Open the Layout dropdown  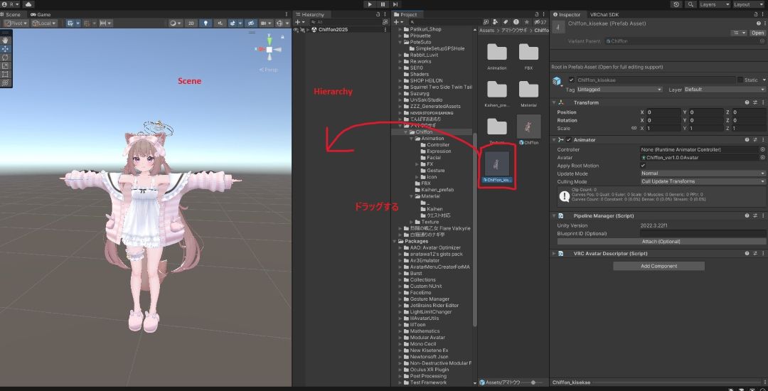click(x=748, y=4)
